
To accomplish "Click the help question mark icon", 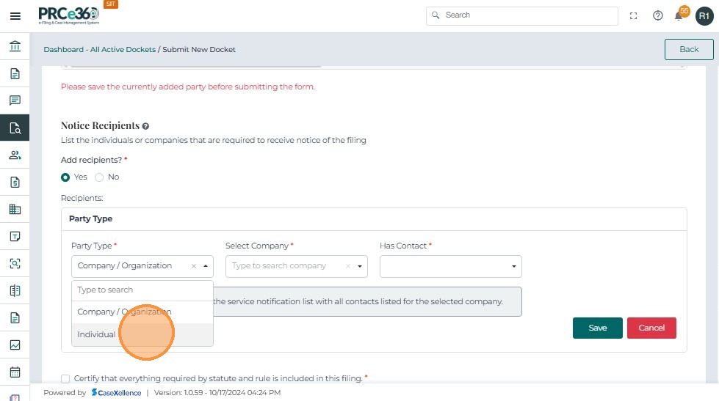I will click(x=658, y=15).
